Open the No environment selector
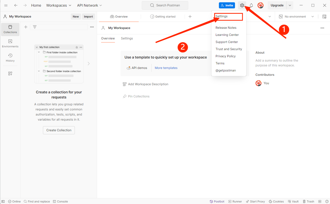 pos(296,17)
